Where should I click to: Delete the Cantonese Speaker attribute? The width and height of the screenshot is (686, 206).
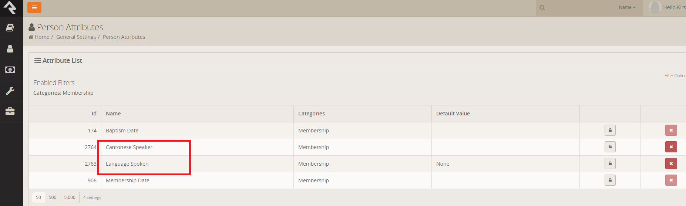(671, 147)
